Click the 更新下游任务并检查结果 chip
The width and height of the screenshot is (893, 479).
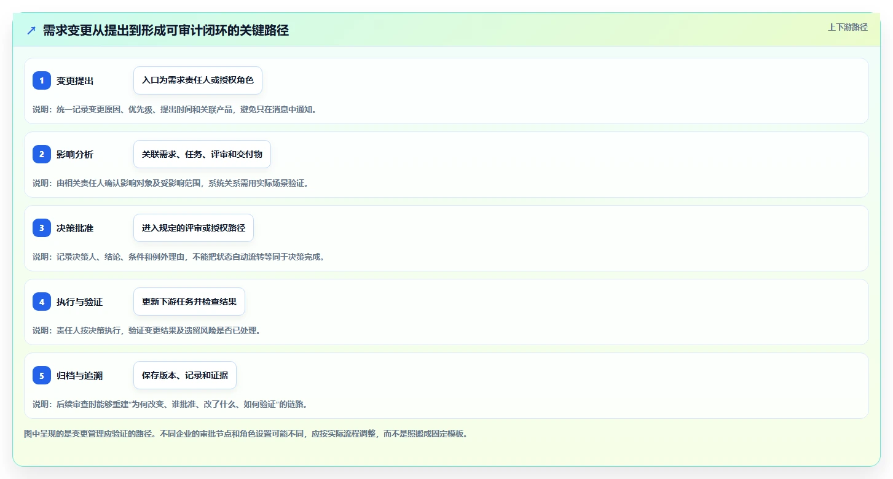(x=189, y=302)
